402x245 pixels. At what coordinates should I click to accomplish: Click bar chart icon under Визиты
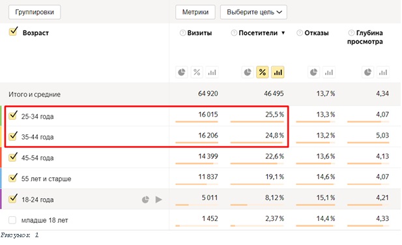click(x=212, y=72)
